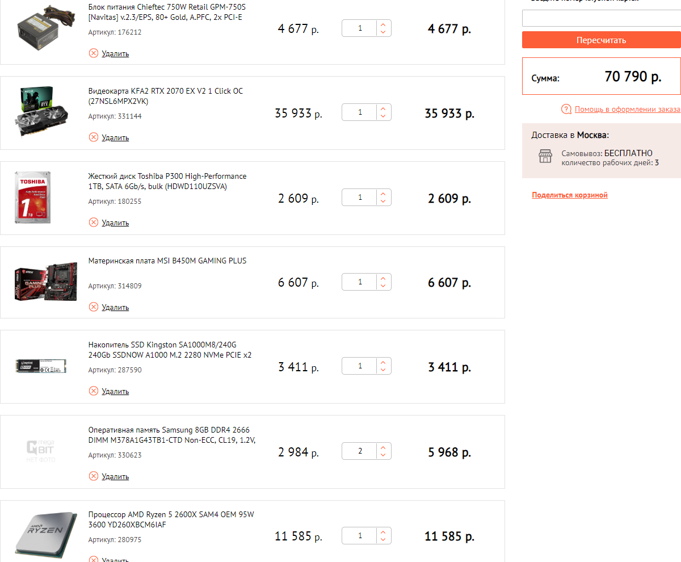The height and width of the screenshot is (562, 681).
Task: Open Помощь в оформлении заказа help link
Action: pyautogui.click(x=627, y=109)
